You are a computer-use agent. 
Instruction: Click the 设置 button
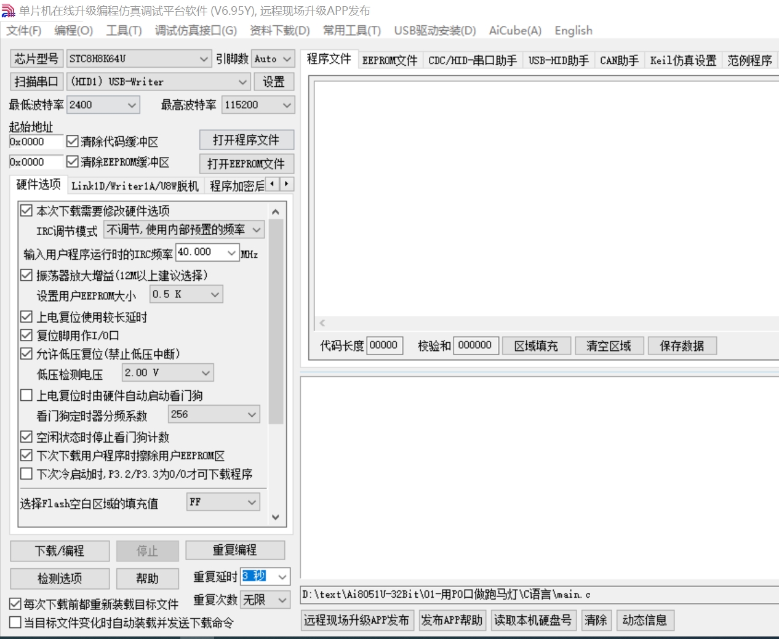274,81
